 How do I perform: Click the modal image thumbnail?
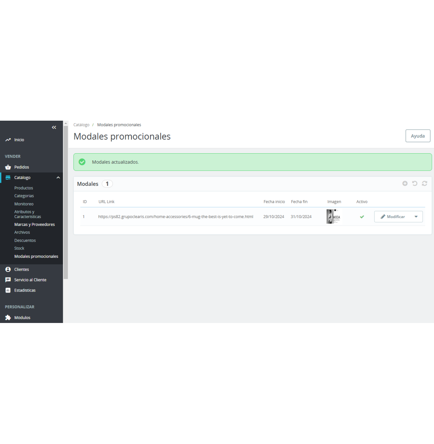click(333, 217)
